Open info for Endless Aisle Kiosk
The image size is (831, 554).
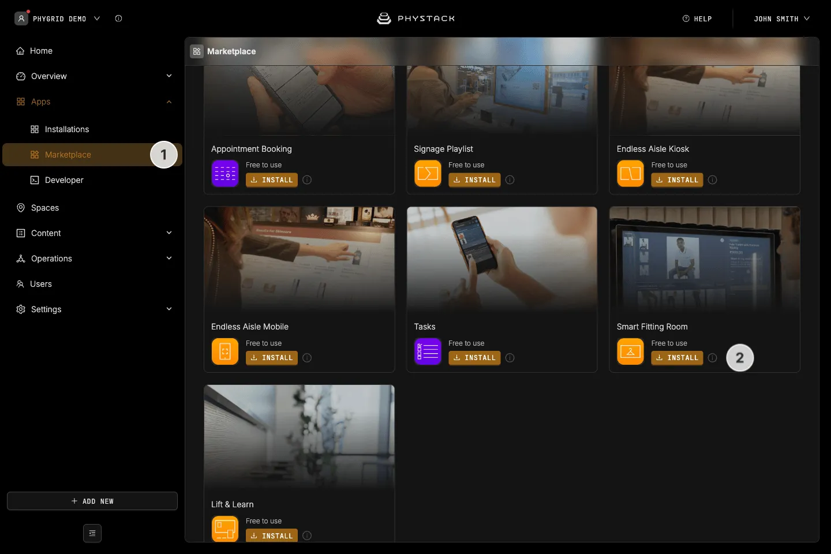712,180
